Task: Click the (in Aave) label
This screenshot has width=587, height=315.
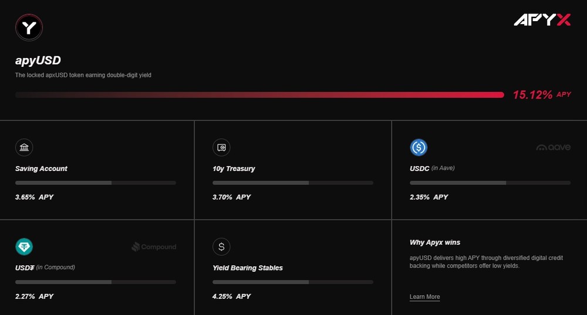Action: point(443,168)
